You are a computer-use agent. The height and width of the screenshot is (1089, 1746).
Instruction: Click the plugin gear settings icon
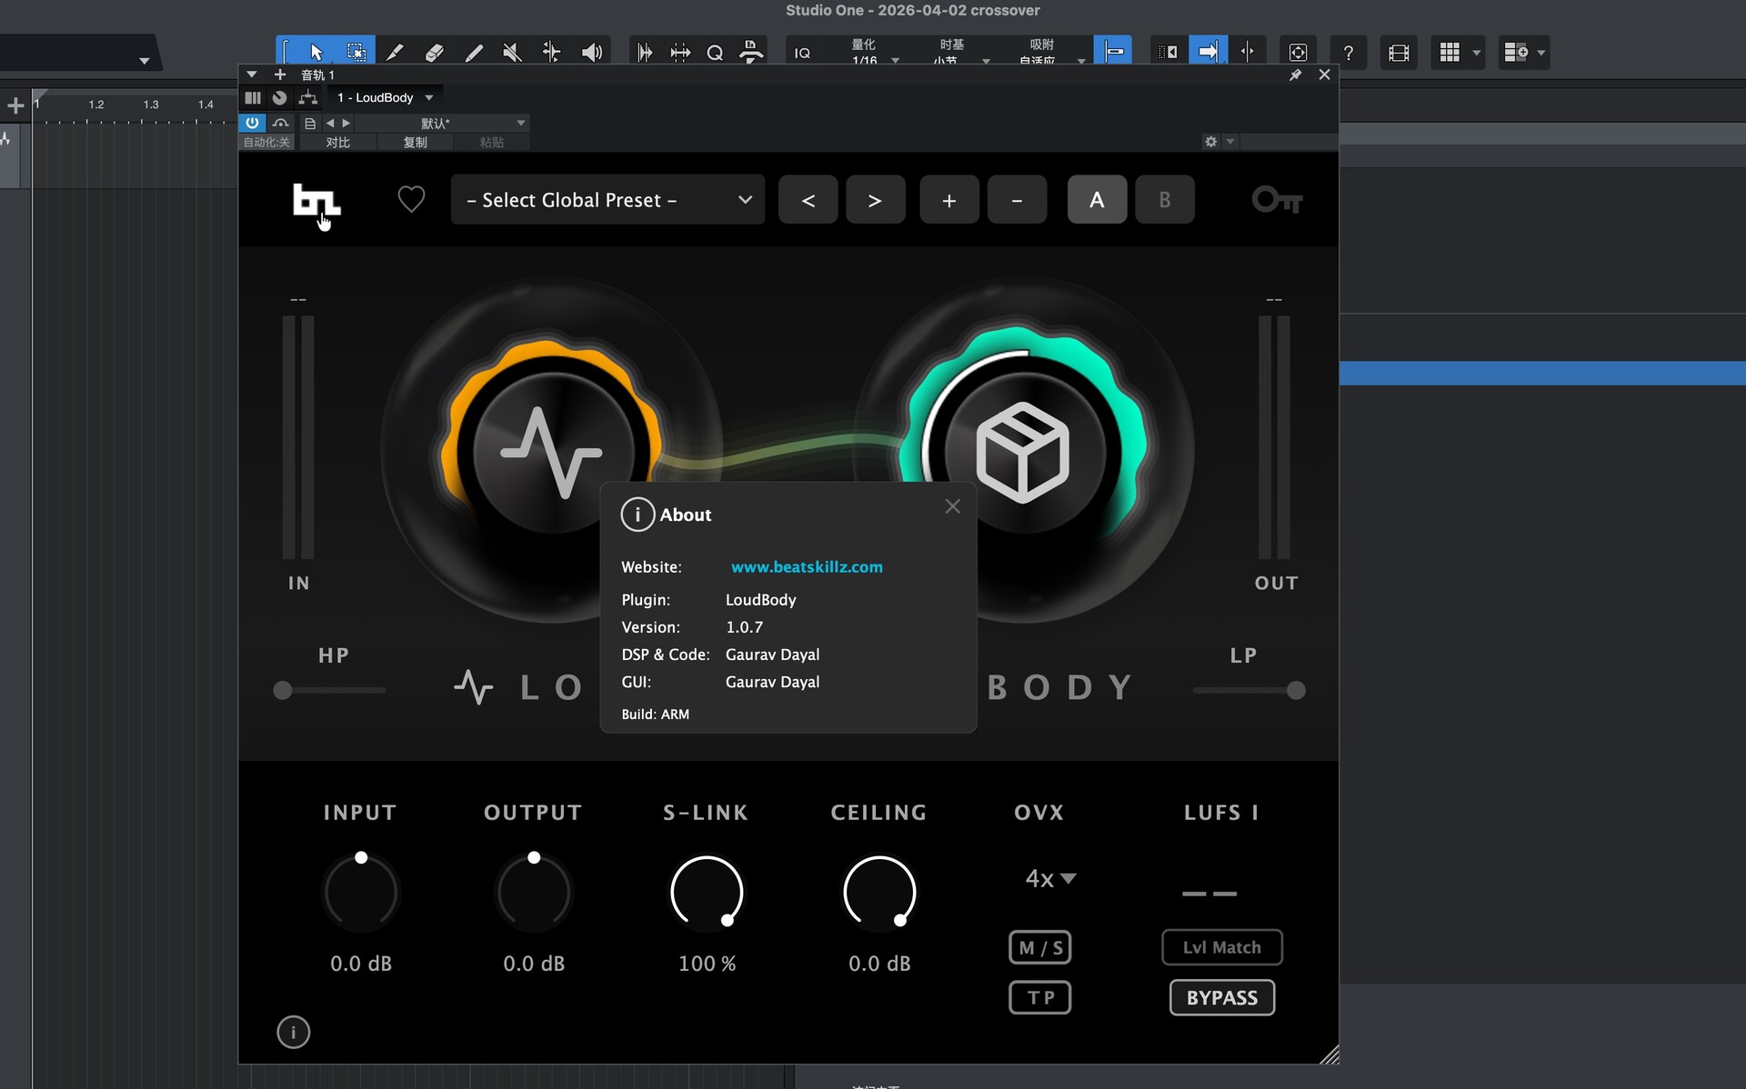coord(1210,142)
